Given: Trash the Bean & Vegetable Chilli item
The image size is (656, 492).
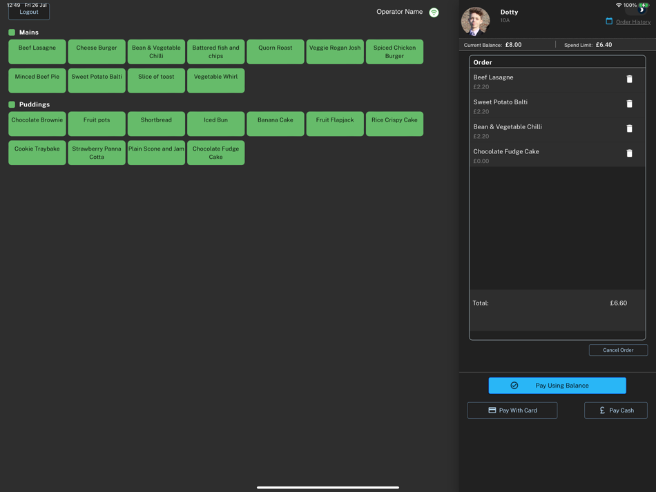Looking at the screenshot, I should click(x=629, y=129).
